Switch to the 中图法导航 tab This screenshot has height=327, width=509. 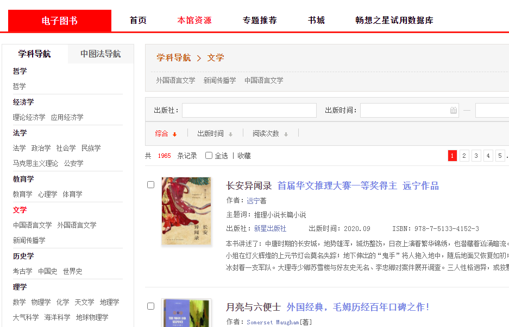pyautogui.click(x=100, y=54)
